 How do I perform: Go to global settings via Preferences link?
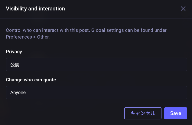point(27,37)
